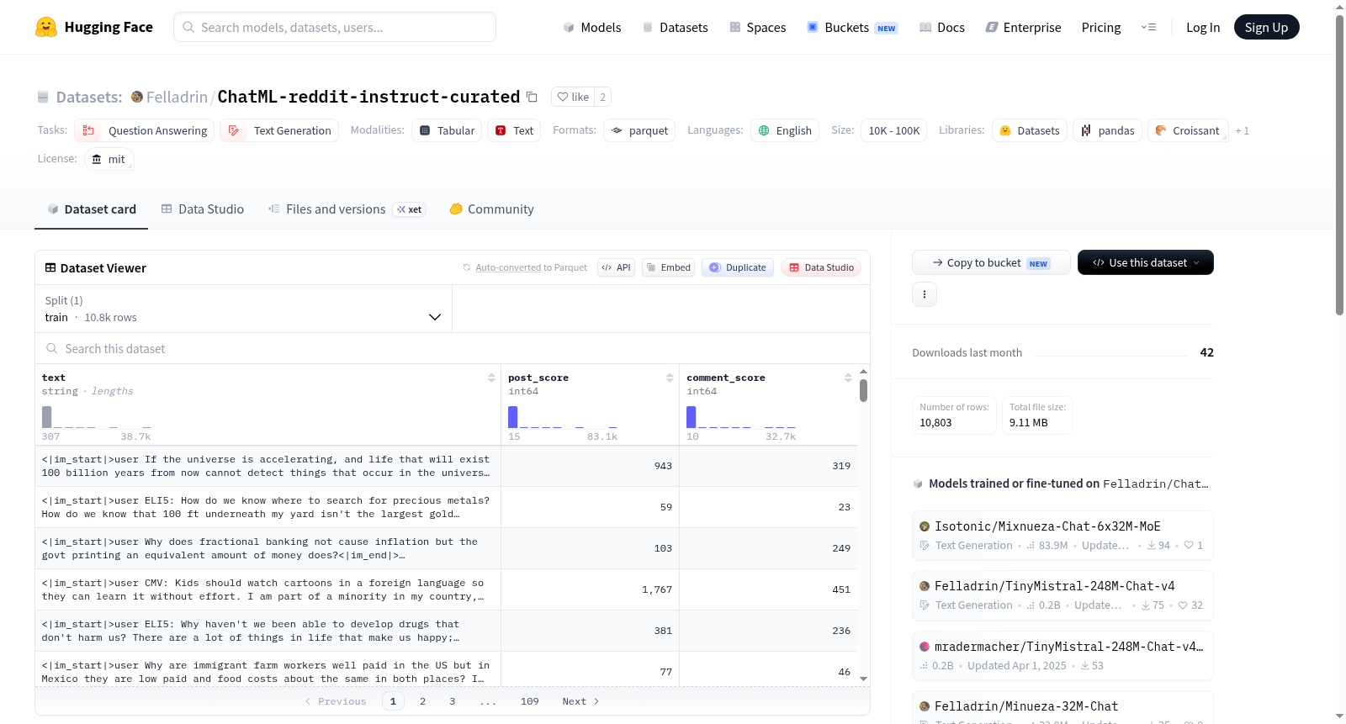Click the Copy to bucket button

click(x=991, y=262)
